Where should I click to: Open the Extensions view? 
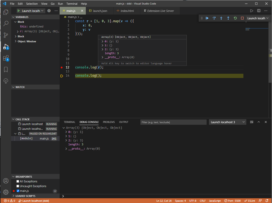[x=6, y=58]
